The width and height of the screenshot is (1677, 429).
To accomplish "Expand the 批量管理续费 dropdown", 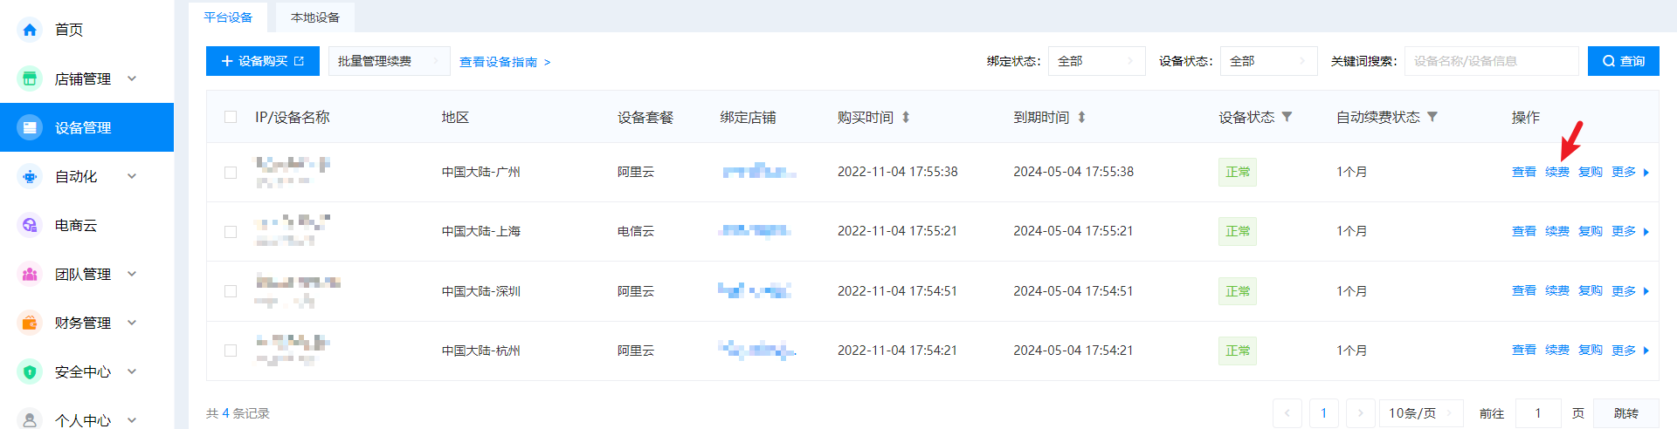I will pos(389,61).
